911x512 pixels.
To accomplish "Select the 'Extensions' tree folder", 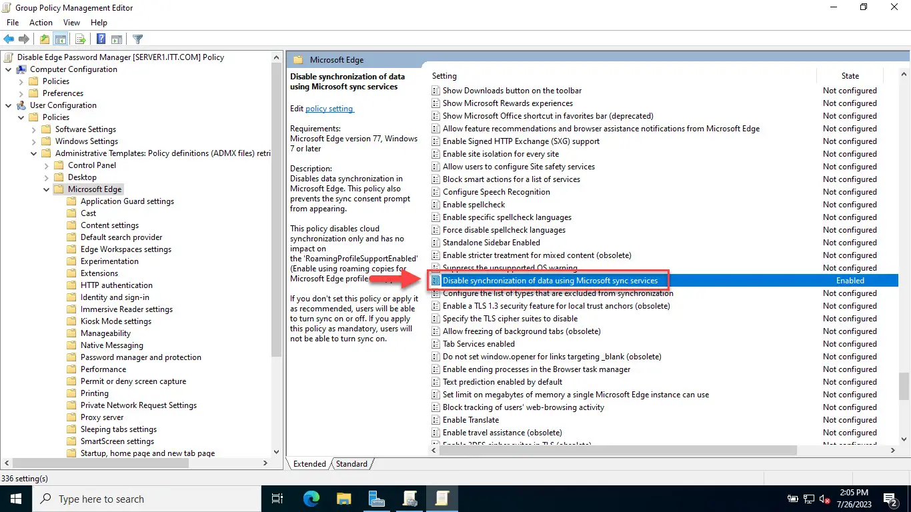I will pyautogui.click(x=99, y=273).
